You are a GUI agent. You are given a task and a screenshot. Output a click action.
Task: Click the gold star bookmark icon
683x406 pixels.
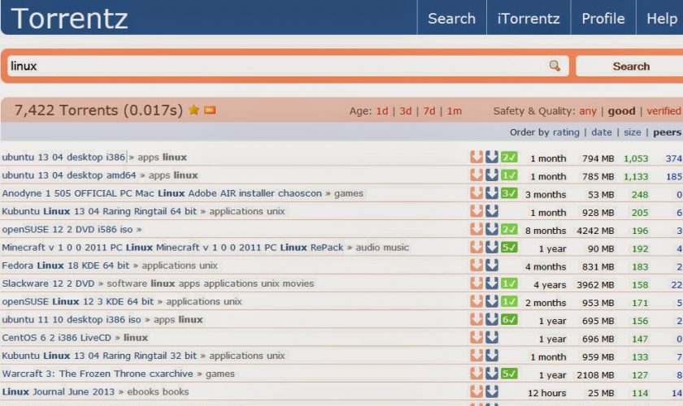[x=194, y=110]
